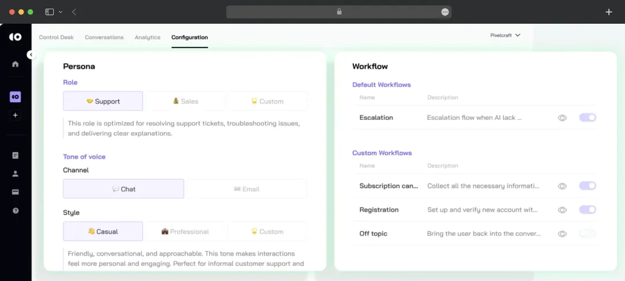The height and width of the screenshot is (281, 625).
Task: Open a new browser tab with plus
Action: coord(609,12)
